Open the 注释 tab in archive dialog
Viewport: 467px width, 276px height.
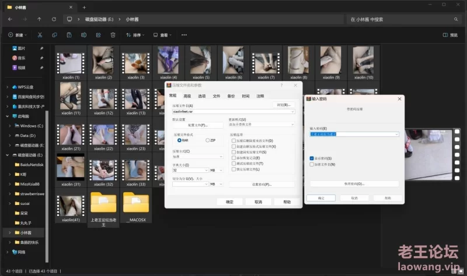(260, 96)
